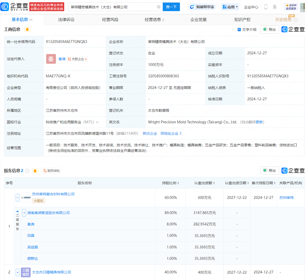Viewport: 305px width, 280px height.
Task: Open 附近企业 link
Action: coord(150,133)
